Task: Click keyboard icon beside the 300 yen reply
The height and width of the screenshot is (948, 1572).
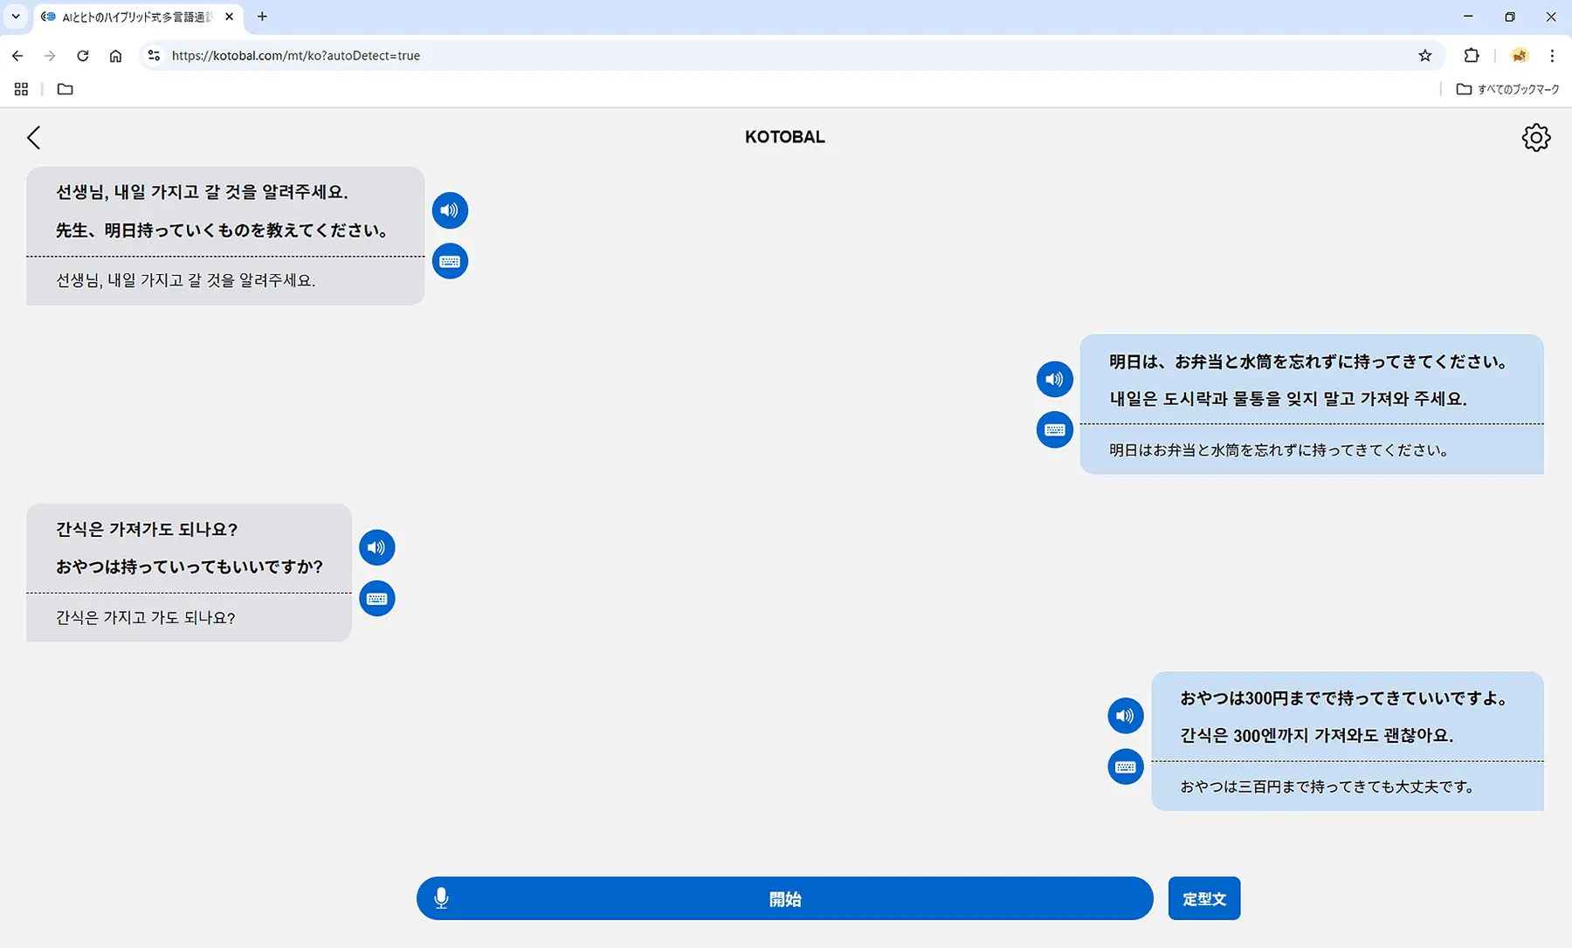Action: (1125, 766)
